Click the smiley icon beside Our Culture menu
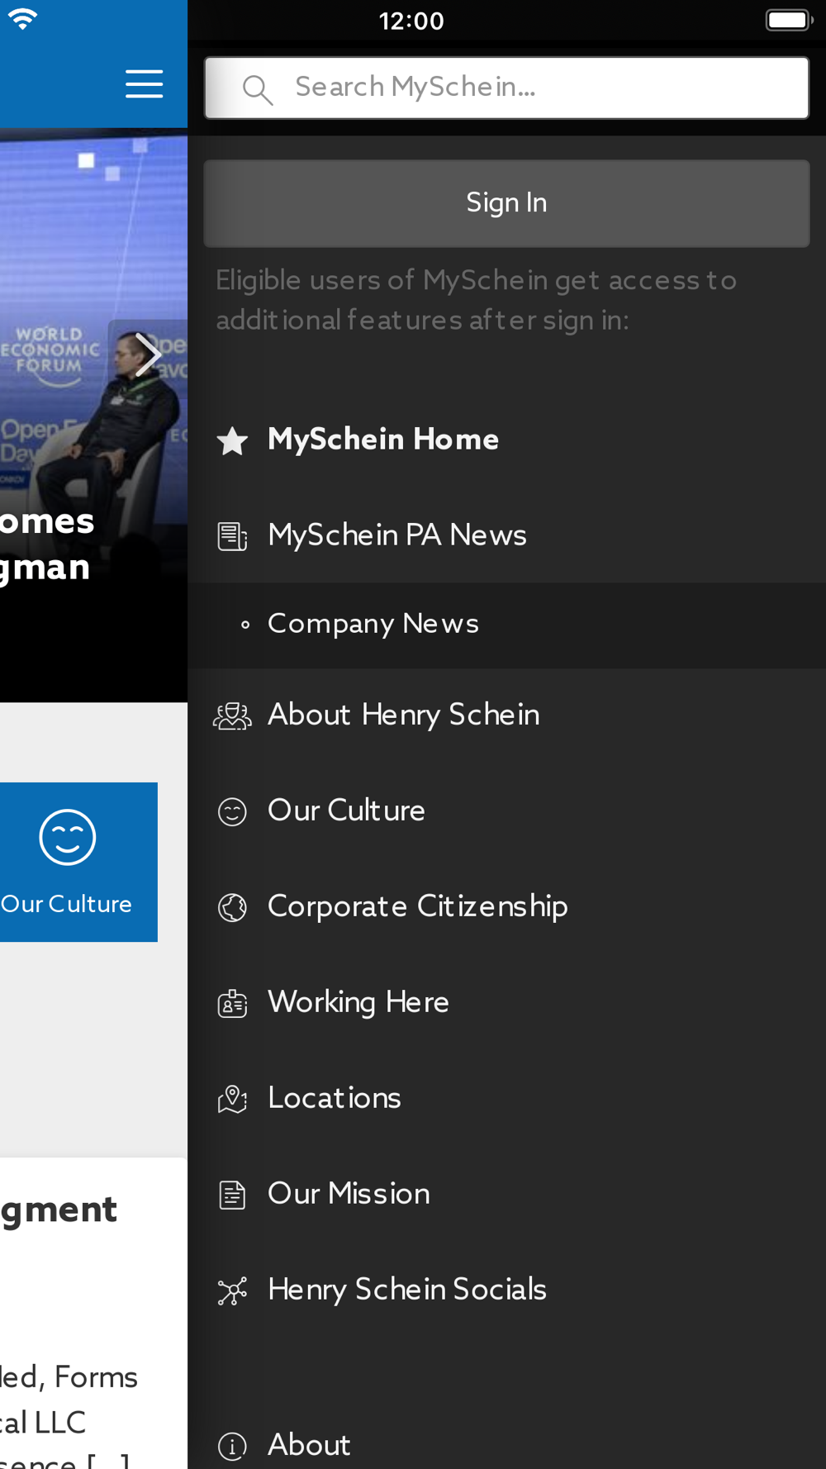Image resolution: width=826 pixels, height=1469 pixels. pyautogui.click(x=232, y=811)
